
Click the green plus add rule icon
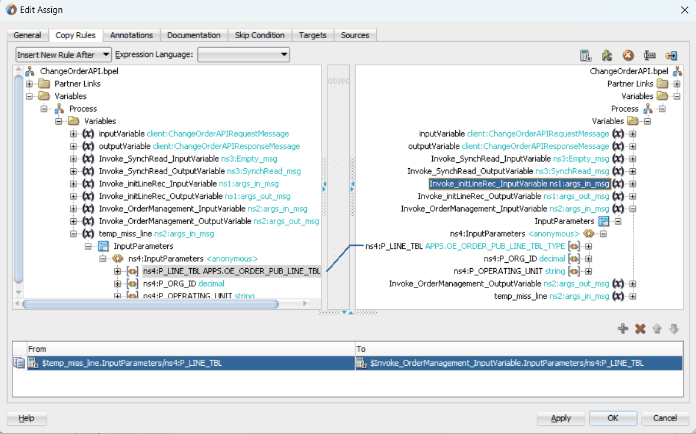tap(623, 329)
